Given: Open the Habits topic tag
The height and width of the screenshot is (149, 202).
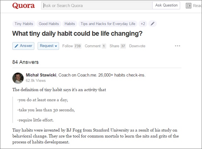Looking at the screenshot, I should point(70,24).
